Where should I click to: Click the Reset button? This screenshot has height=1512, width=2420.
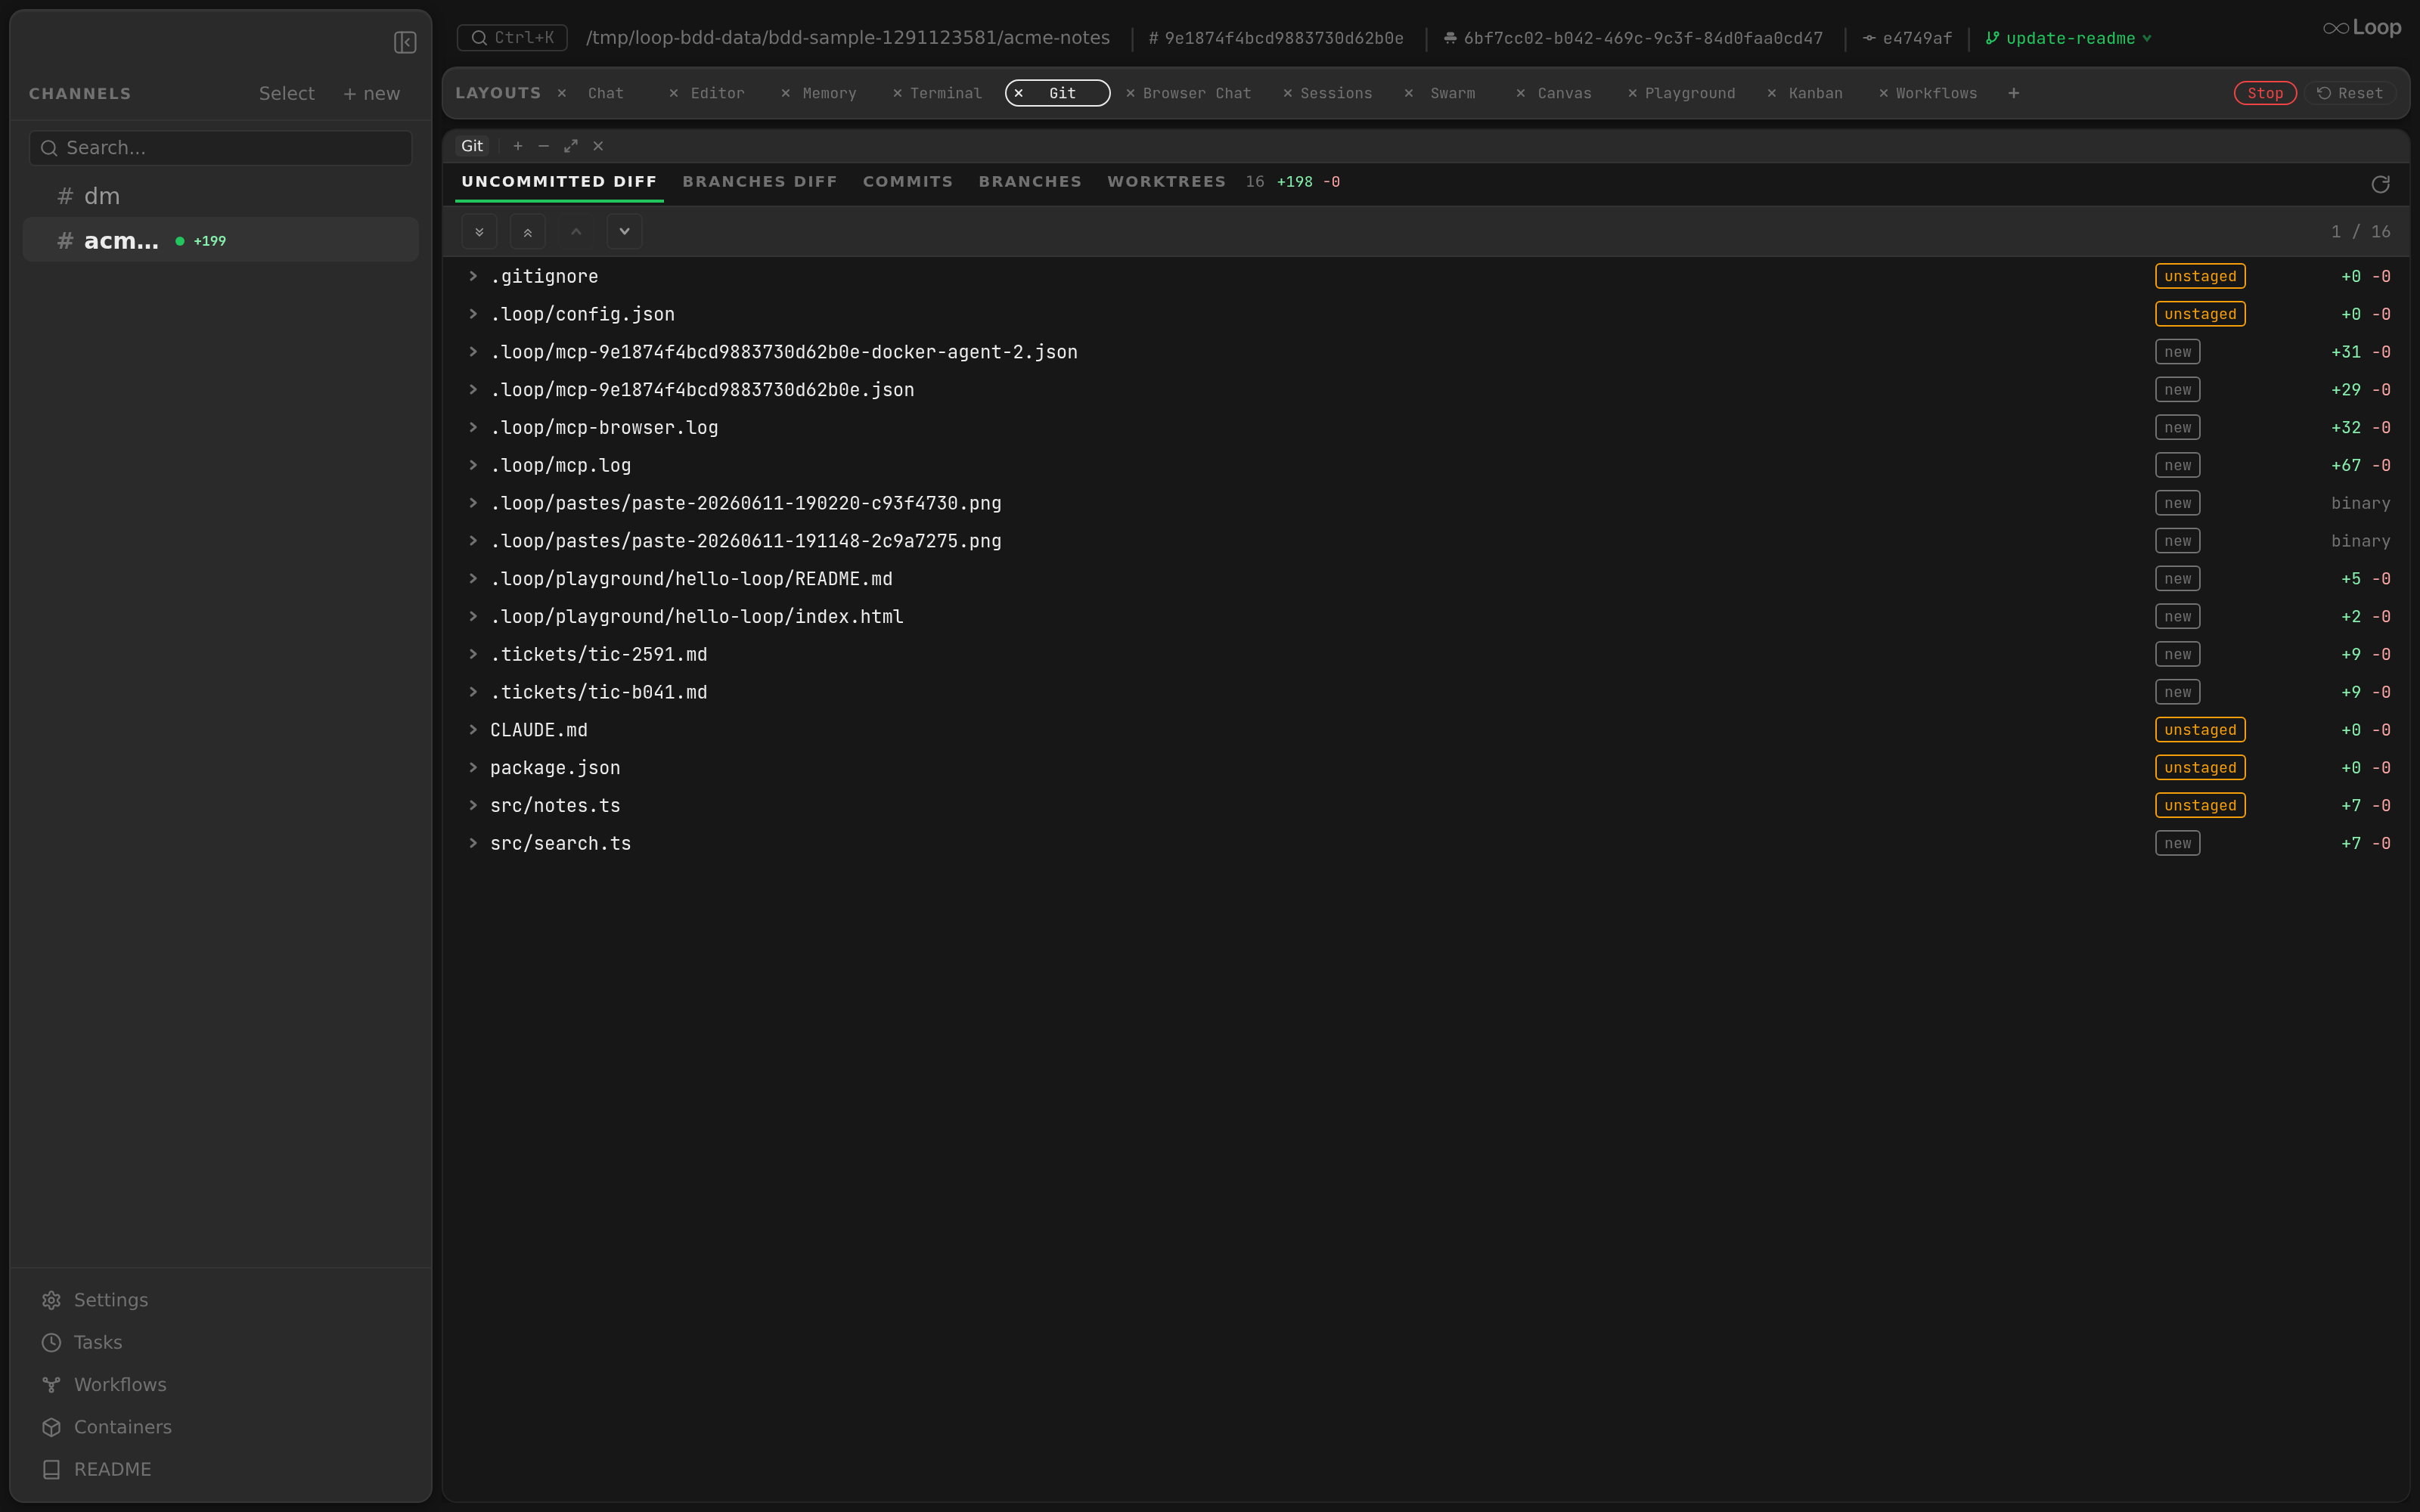2350,93
